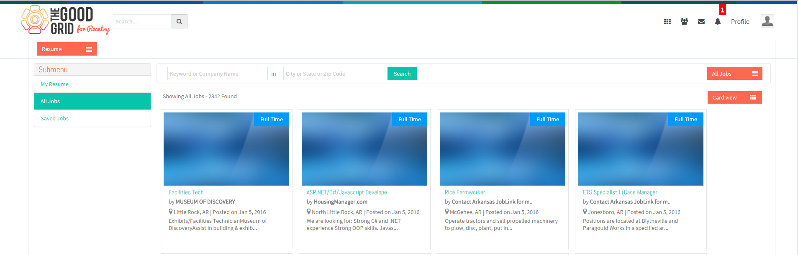Click Full Time tag on ASP.NET Developer card
Viewport: 798px width, 255px height.
pos(410,119)
